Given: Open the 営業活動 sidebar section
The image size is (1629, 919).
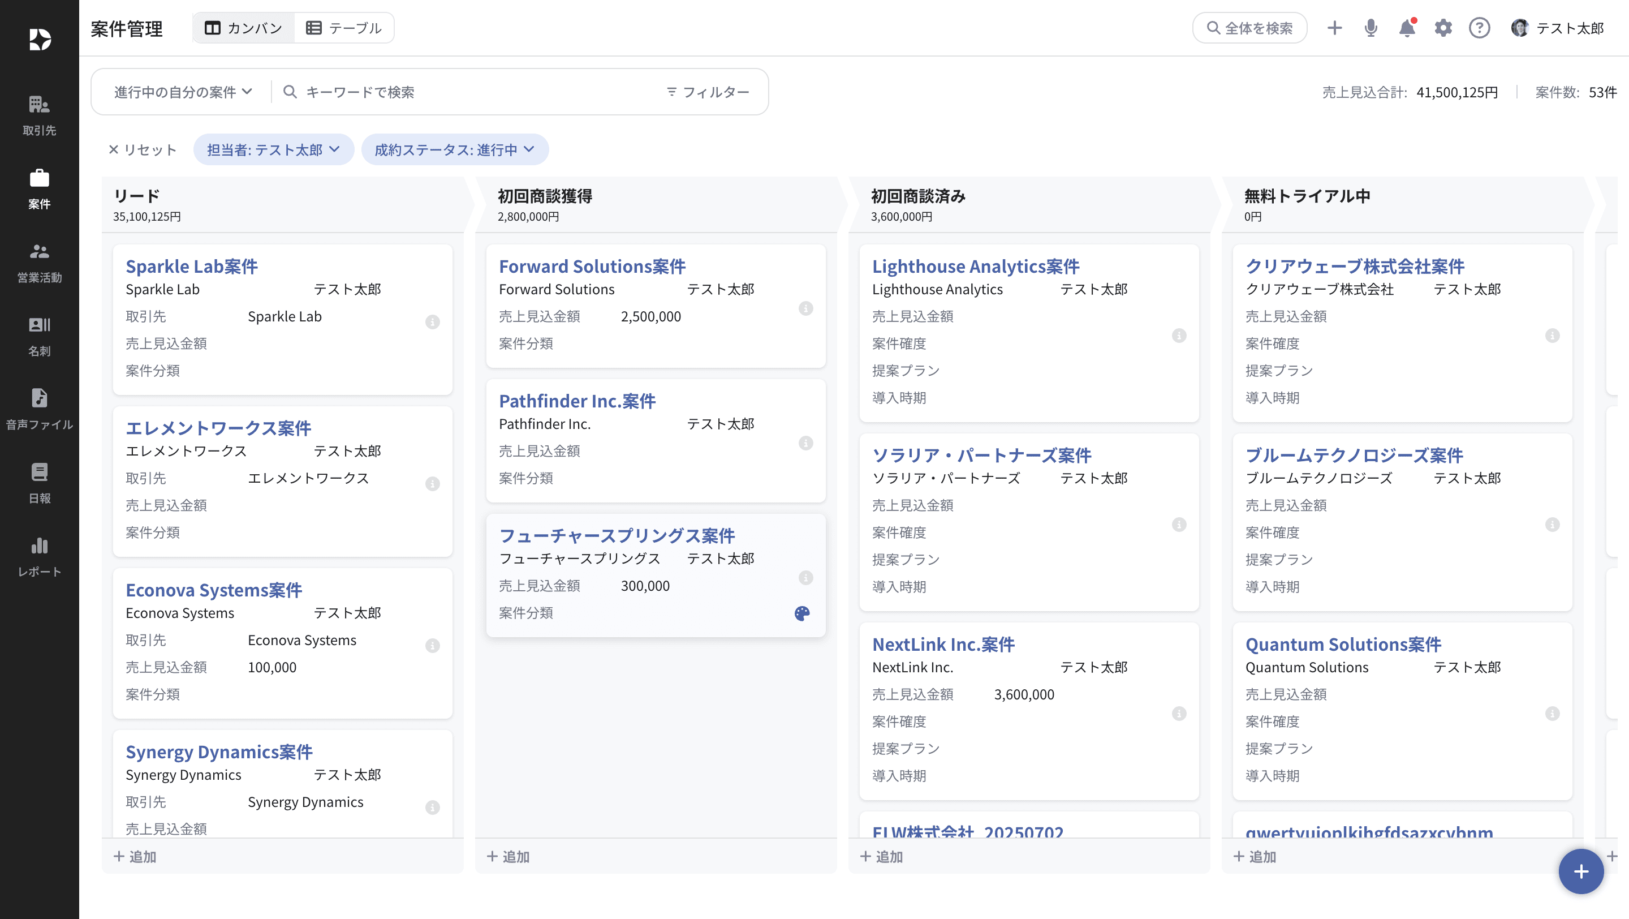Looking at the screenshot, I should tap(39, 263).
